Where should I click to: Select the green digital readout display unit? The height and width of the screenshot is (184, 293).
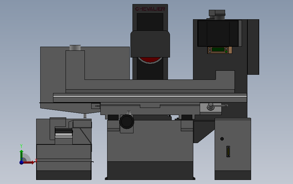click(x=220, y=50)
